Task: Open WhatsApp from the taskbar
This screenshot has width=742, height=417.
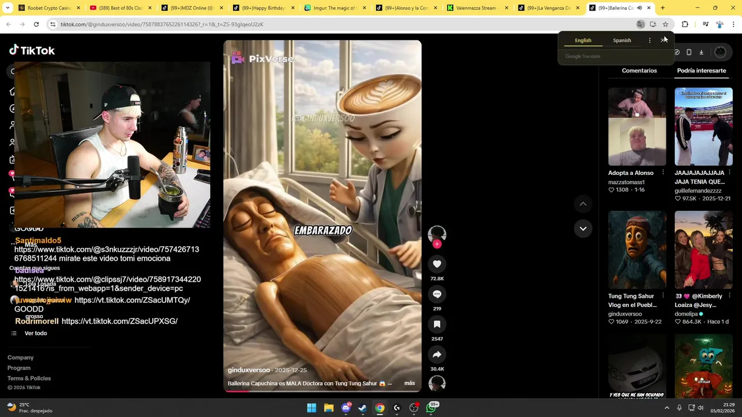Action: (x=431, y=408)
